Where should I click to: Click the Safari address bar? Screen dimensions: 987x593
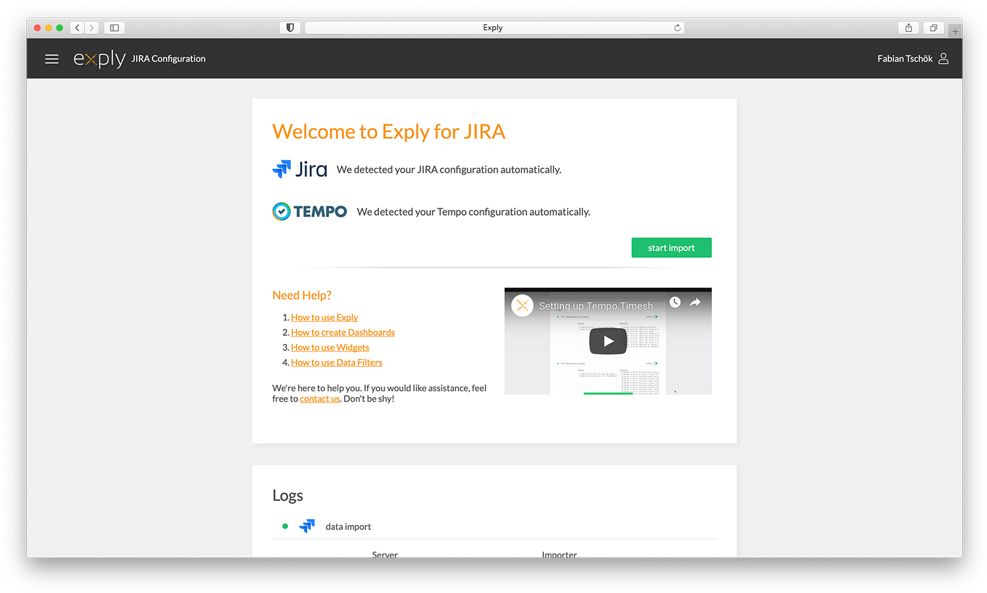click(494, 28)
